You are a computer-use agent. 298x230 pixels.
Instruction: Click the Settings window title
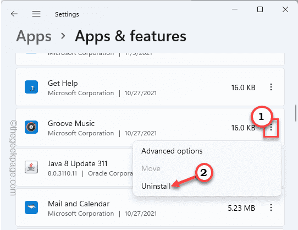pos(67,14)
